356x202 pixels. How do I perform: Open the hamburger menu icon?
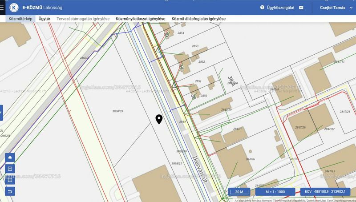2,7
